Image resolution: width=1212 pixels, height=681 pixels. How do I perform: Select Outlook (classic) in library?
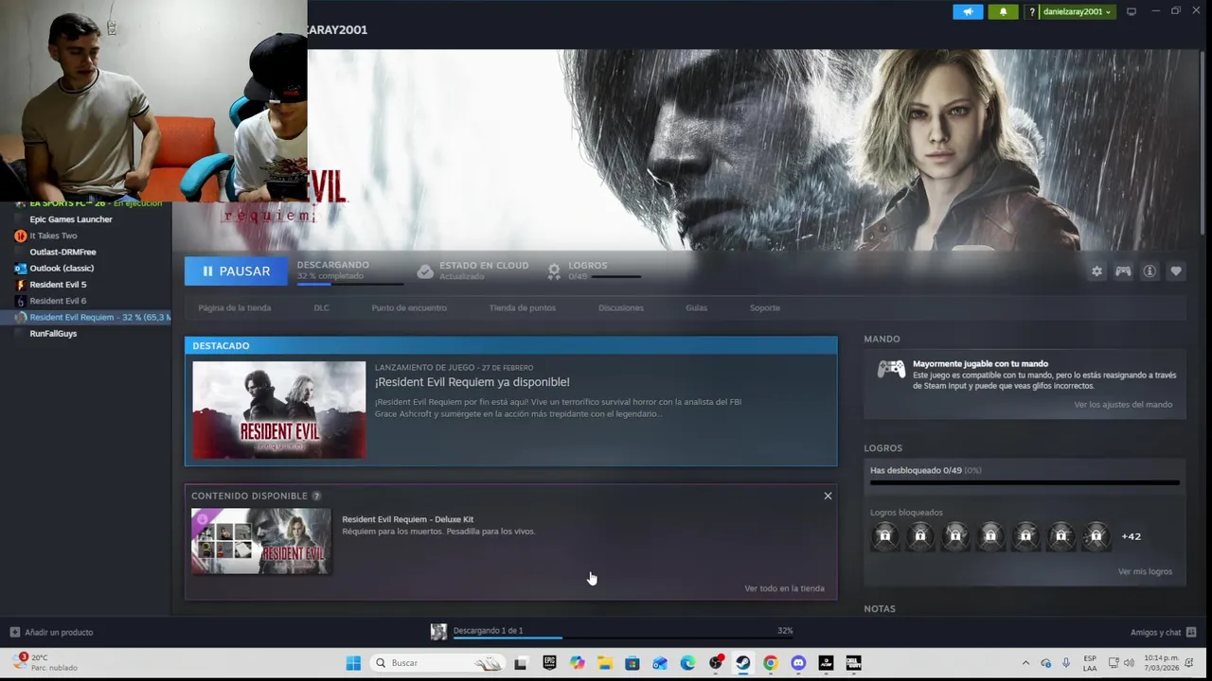pyautogui.click(x=61, y=268)
